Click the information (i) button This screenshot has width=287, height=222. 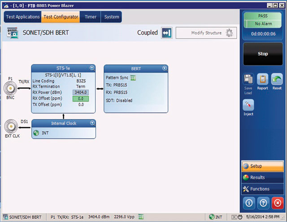click(249, 203)
